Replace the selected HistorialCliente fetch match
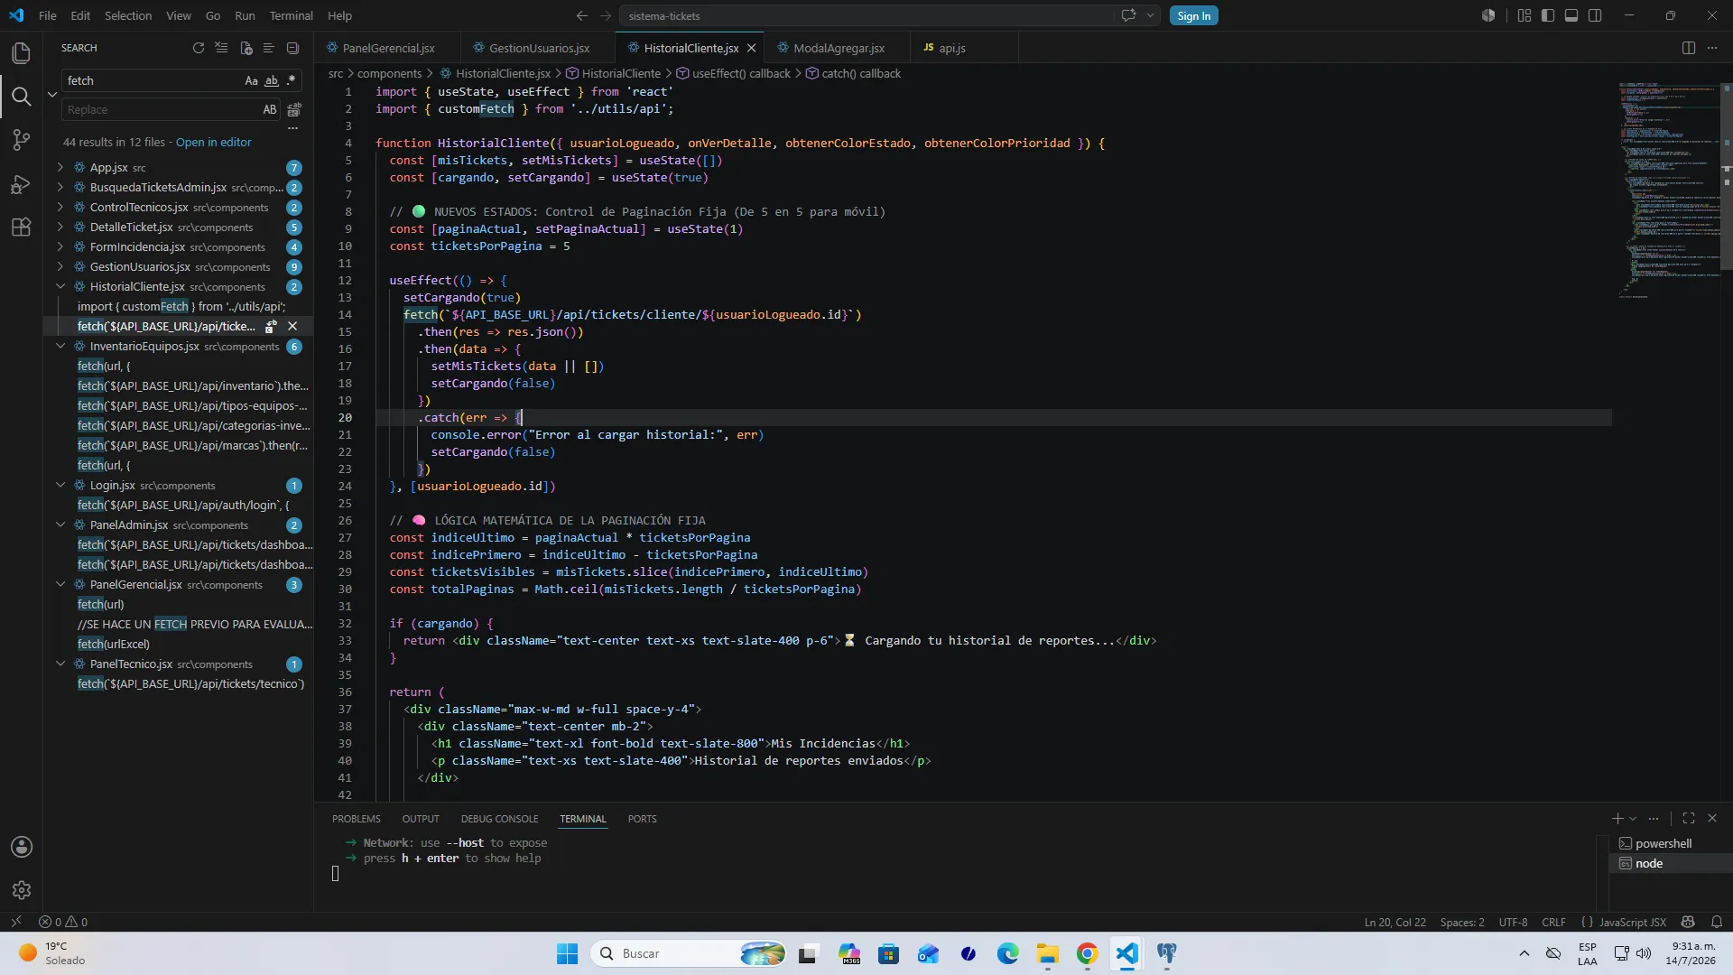1733x975 pixels. 271,326
